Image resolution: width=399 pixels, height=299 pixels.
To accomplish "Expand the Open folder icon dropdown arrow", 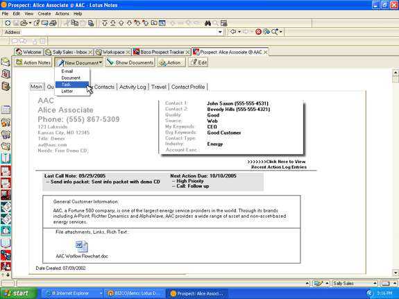I will (x=30, y=23).
